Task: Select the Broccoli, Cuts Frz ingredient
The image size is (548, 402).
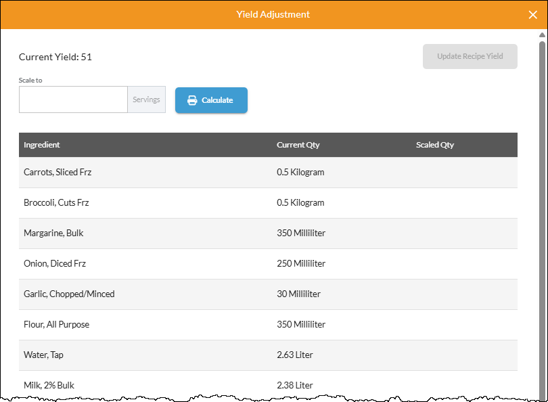Action: click(x=56, y=203)
